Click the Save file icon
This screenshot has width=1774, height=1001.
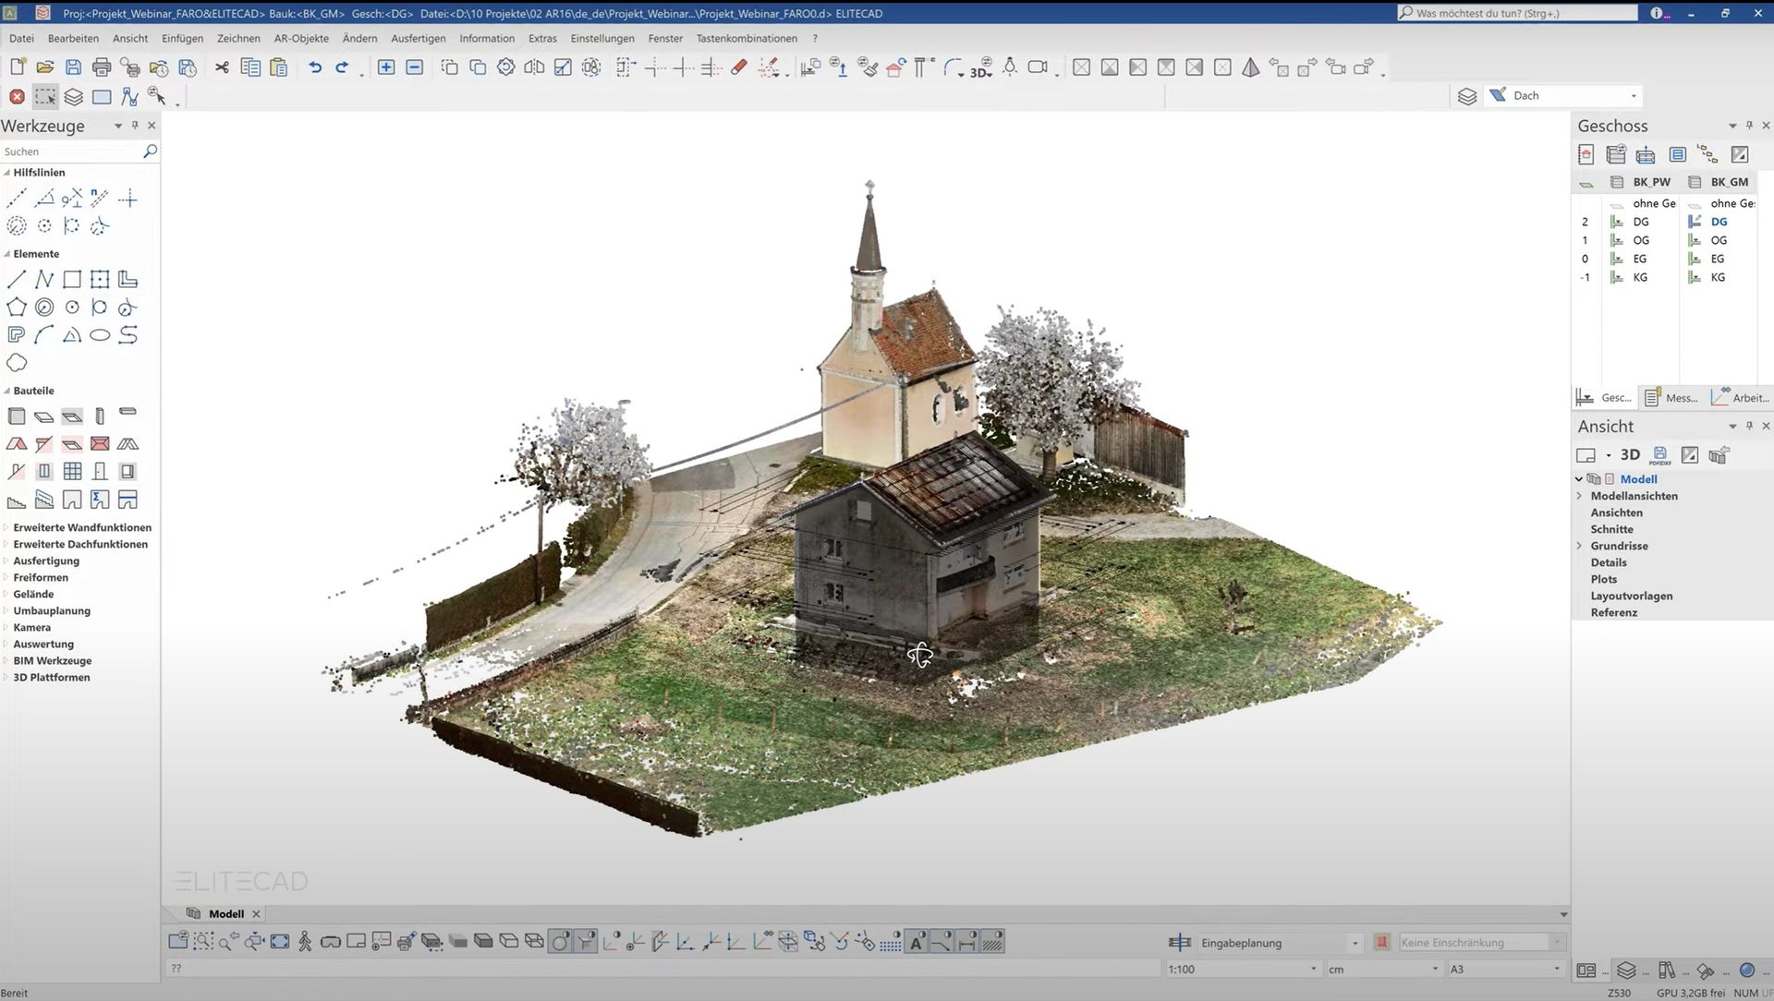(x=73, y=67)
